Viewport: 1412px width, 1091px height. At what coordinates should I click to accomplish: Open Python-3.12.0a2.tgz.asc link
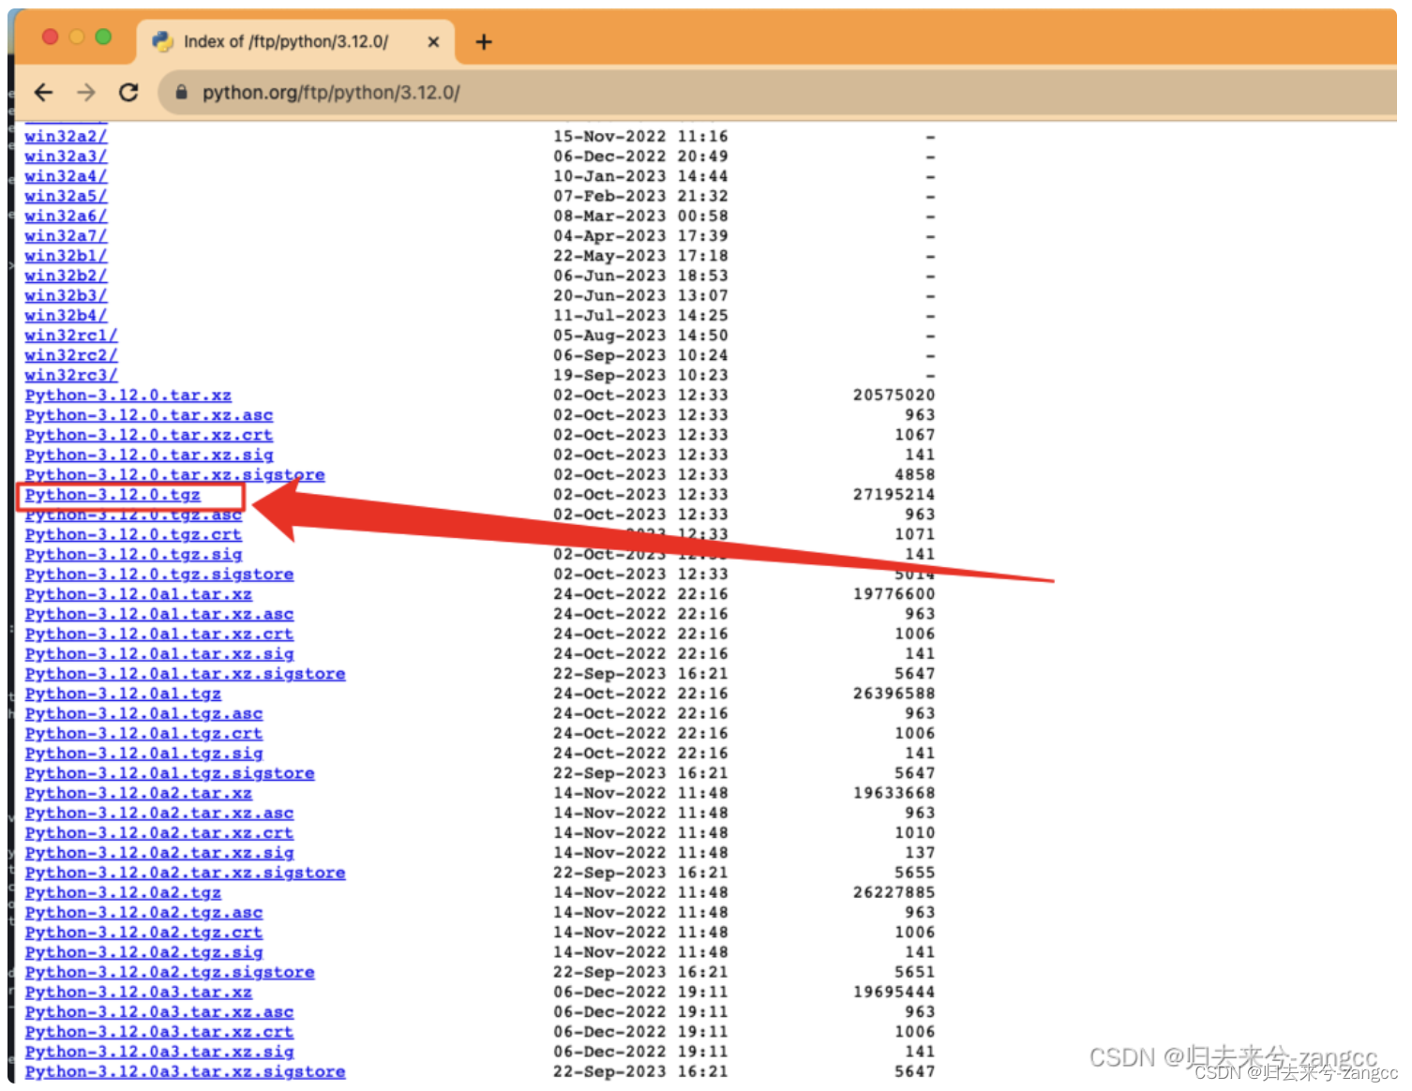[143, 913]
